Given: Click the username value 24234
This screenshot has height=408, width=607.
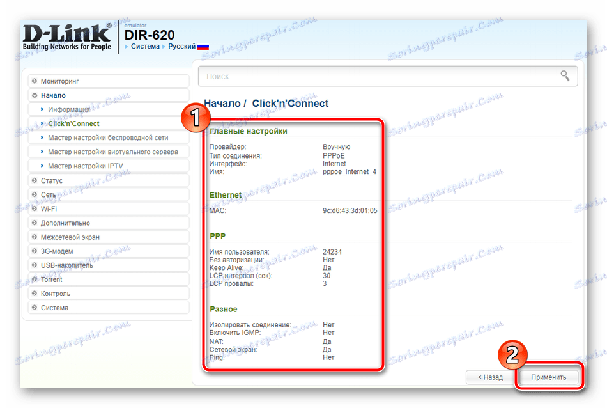Looking at the screenshot, I should (x=332, y=252).
